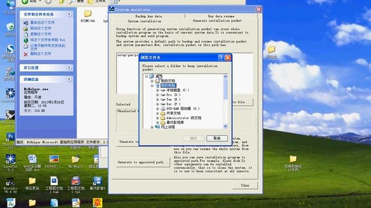Click the 网上邻居 network icon in tree
Screen dimensions: 371x208
tap(157, 127)
